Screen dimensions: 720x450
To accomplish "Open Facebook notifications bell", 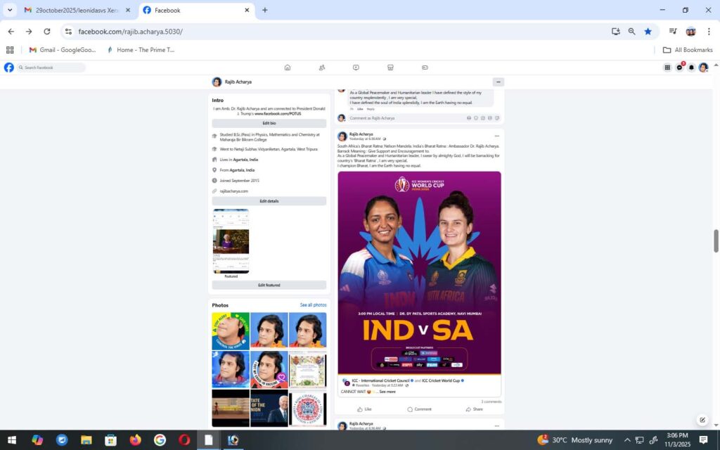I will click(x=691, y=67).
